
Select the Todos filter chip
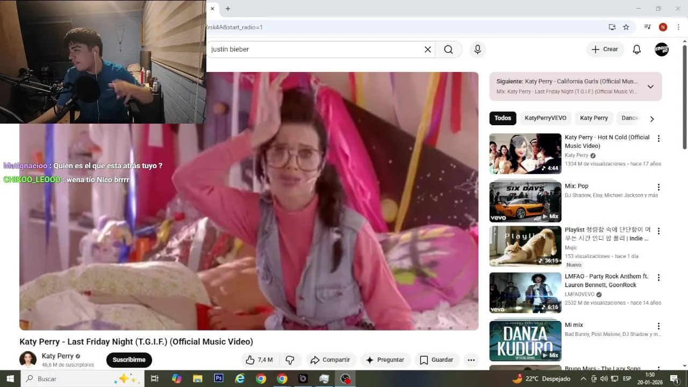click(x=503, y=118)
